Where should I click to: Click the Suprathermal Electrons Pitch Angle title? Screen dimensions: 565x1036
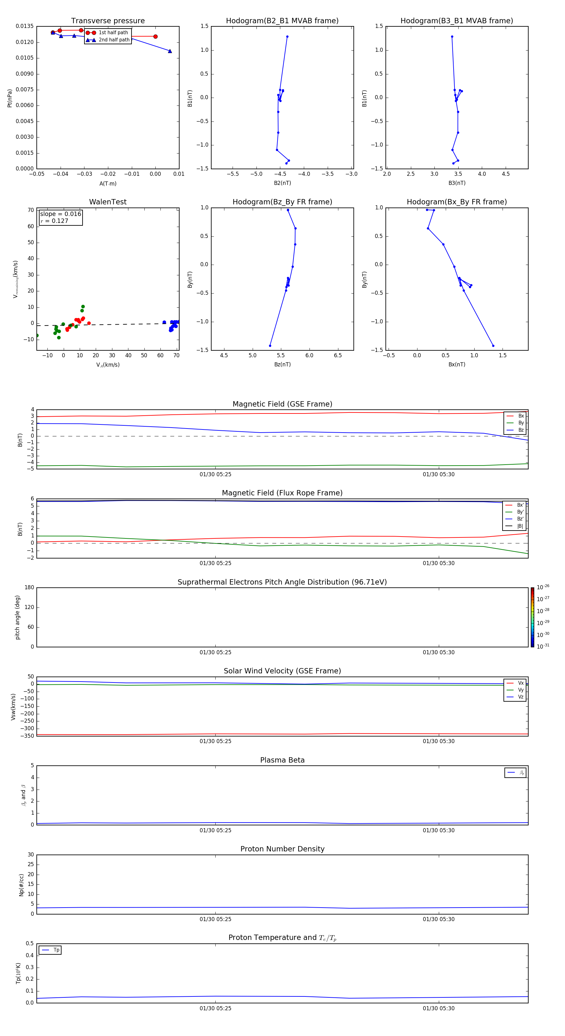click(x=282, y=582)
